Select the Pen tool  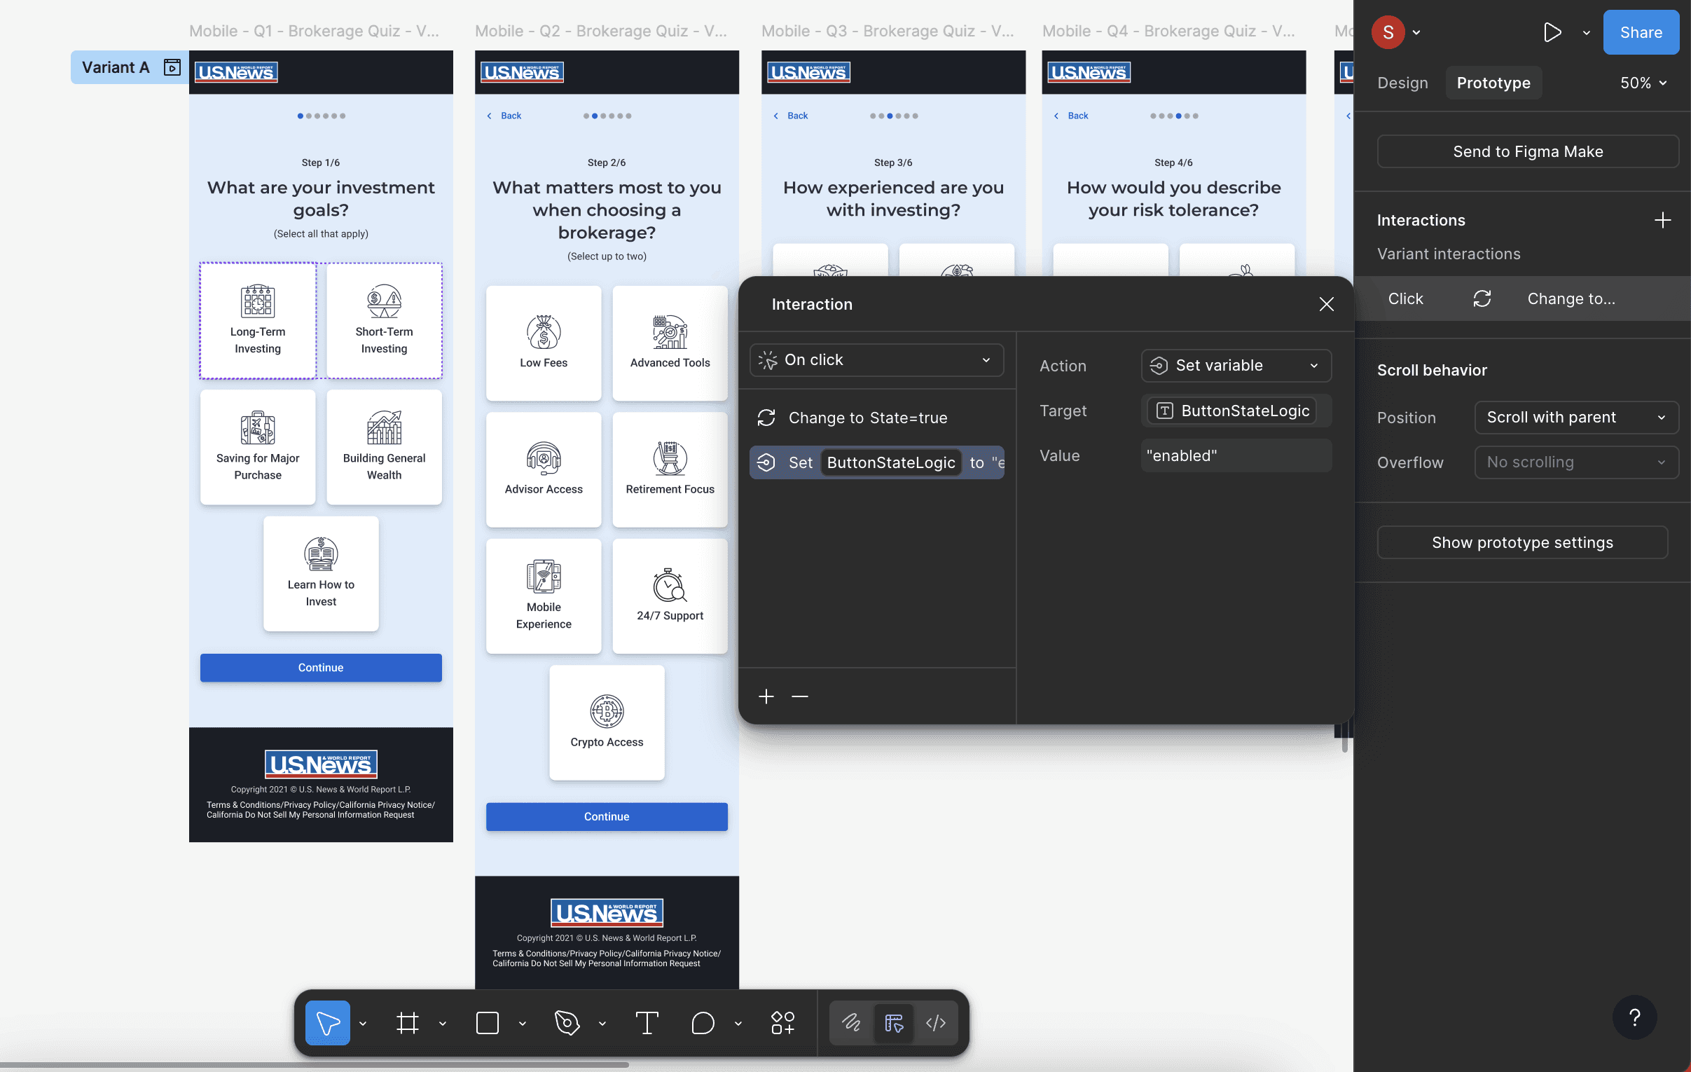coord(567,1022)
